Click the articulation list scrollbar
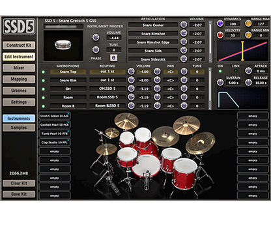Image resolution: width=271 pixels, height=245 pixels. click(210, 41)
